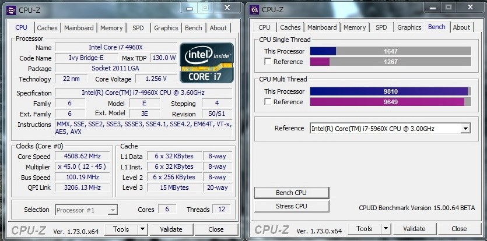Click the Specification field i7-4960X CPU @ 3.60GHz
The height and width of the screenshot is (241, 487).
coord(143,93)
